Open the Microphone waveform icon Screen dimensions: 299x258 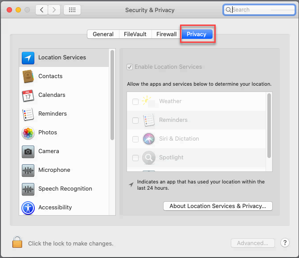pos(28,170)
